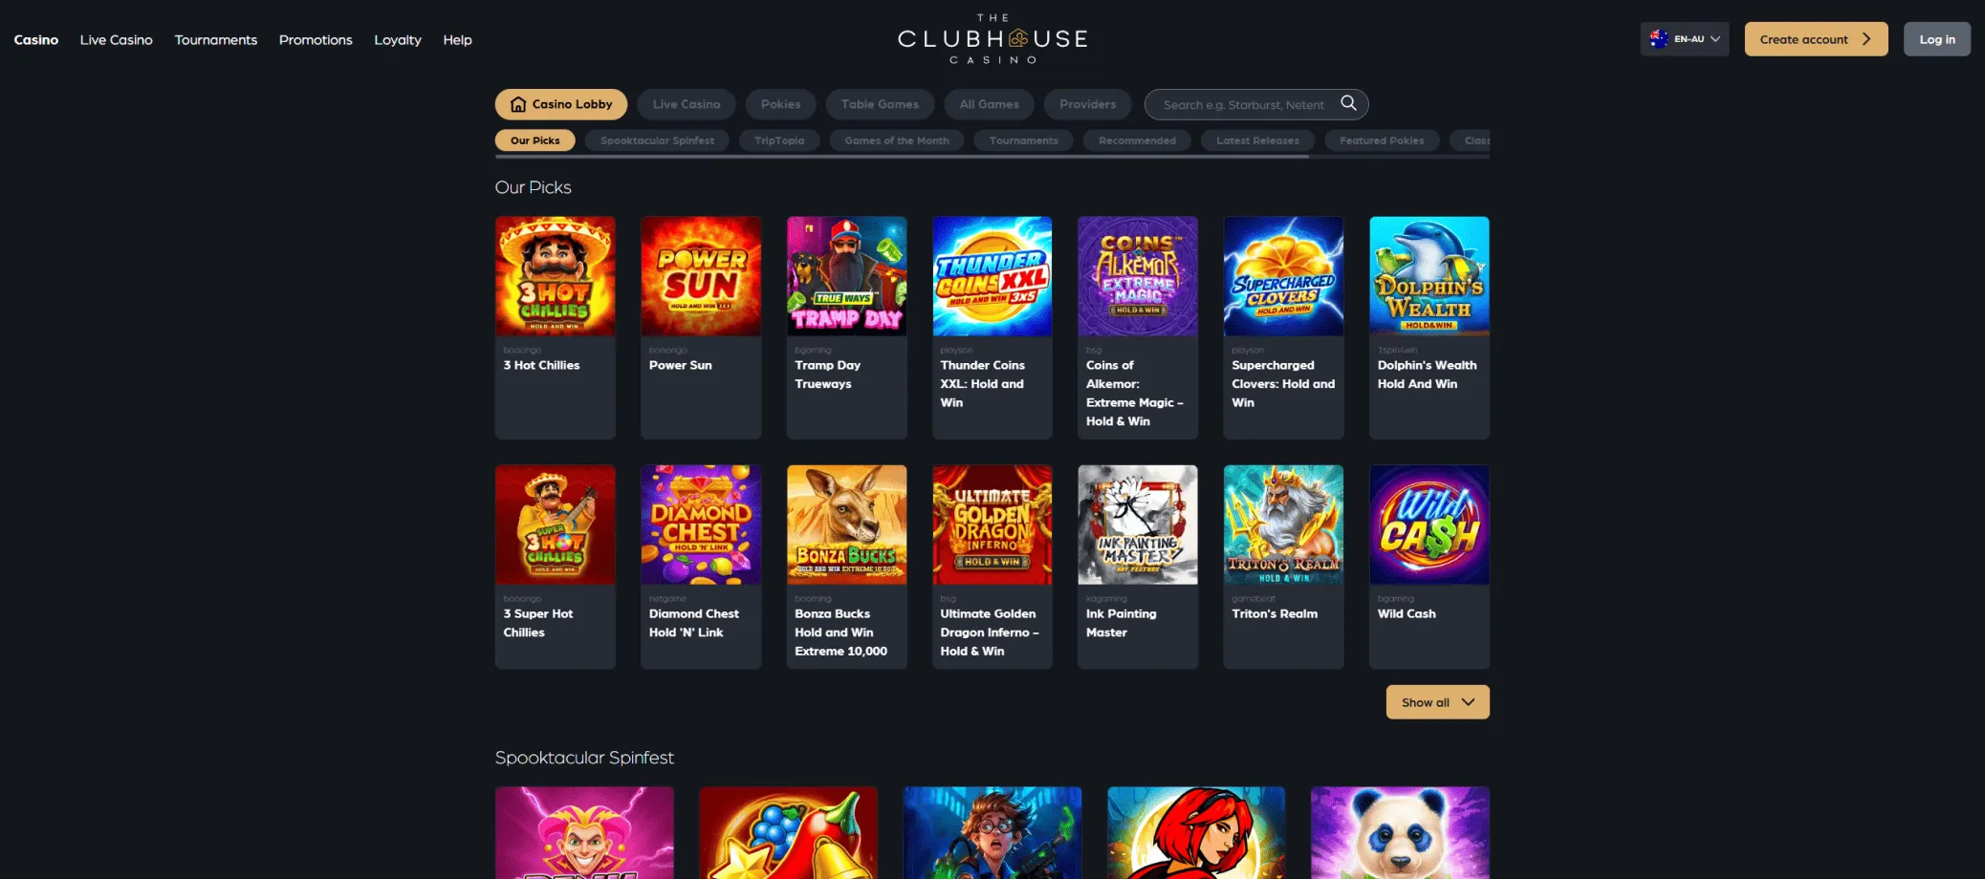Open the Promotions menu item
This screenshot has height=879, width=1985.
pyautogui.click(x=316, y=40)
